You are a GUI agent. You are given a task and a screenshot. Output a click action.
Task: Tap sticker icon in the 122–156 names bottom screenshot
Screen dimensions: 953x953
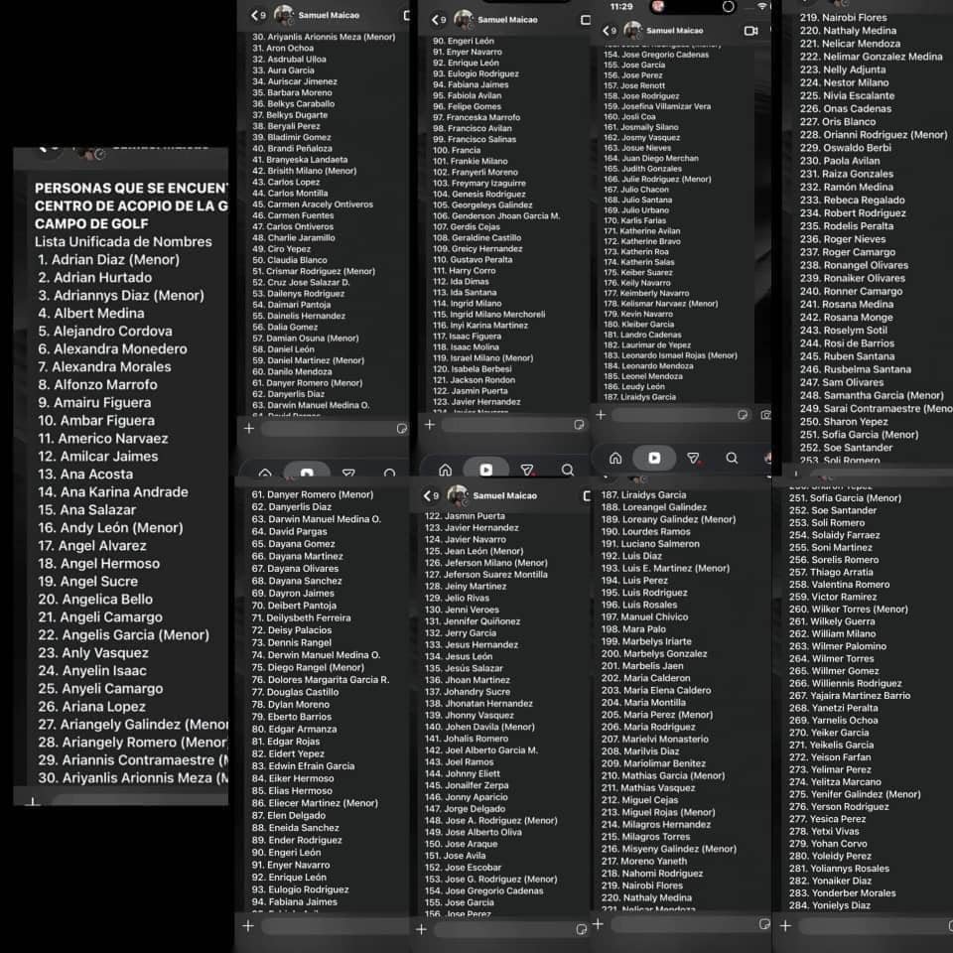click(x=582, y=929)
